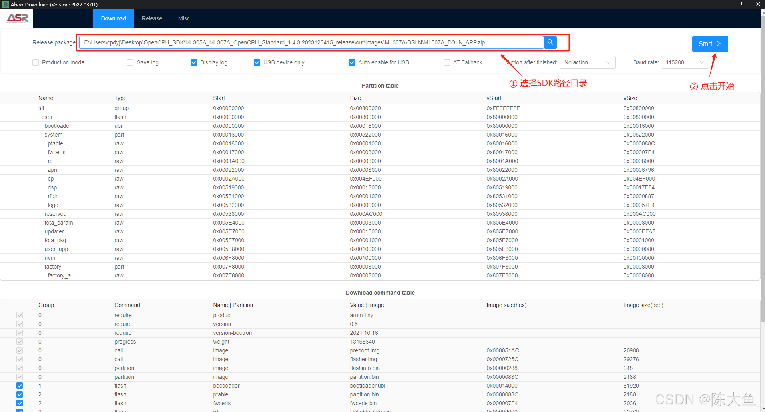Select the Download tab

113,18
